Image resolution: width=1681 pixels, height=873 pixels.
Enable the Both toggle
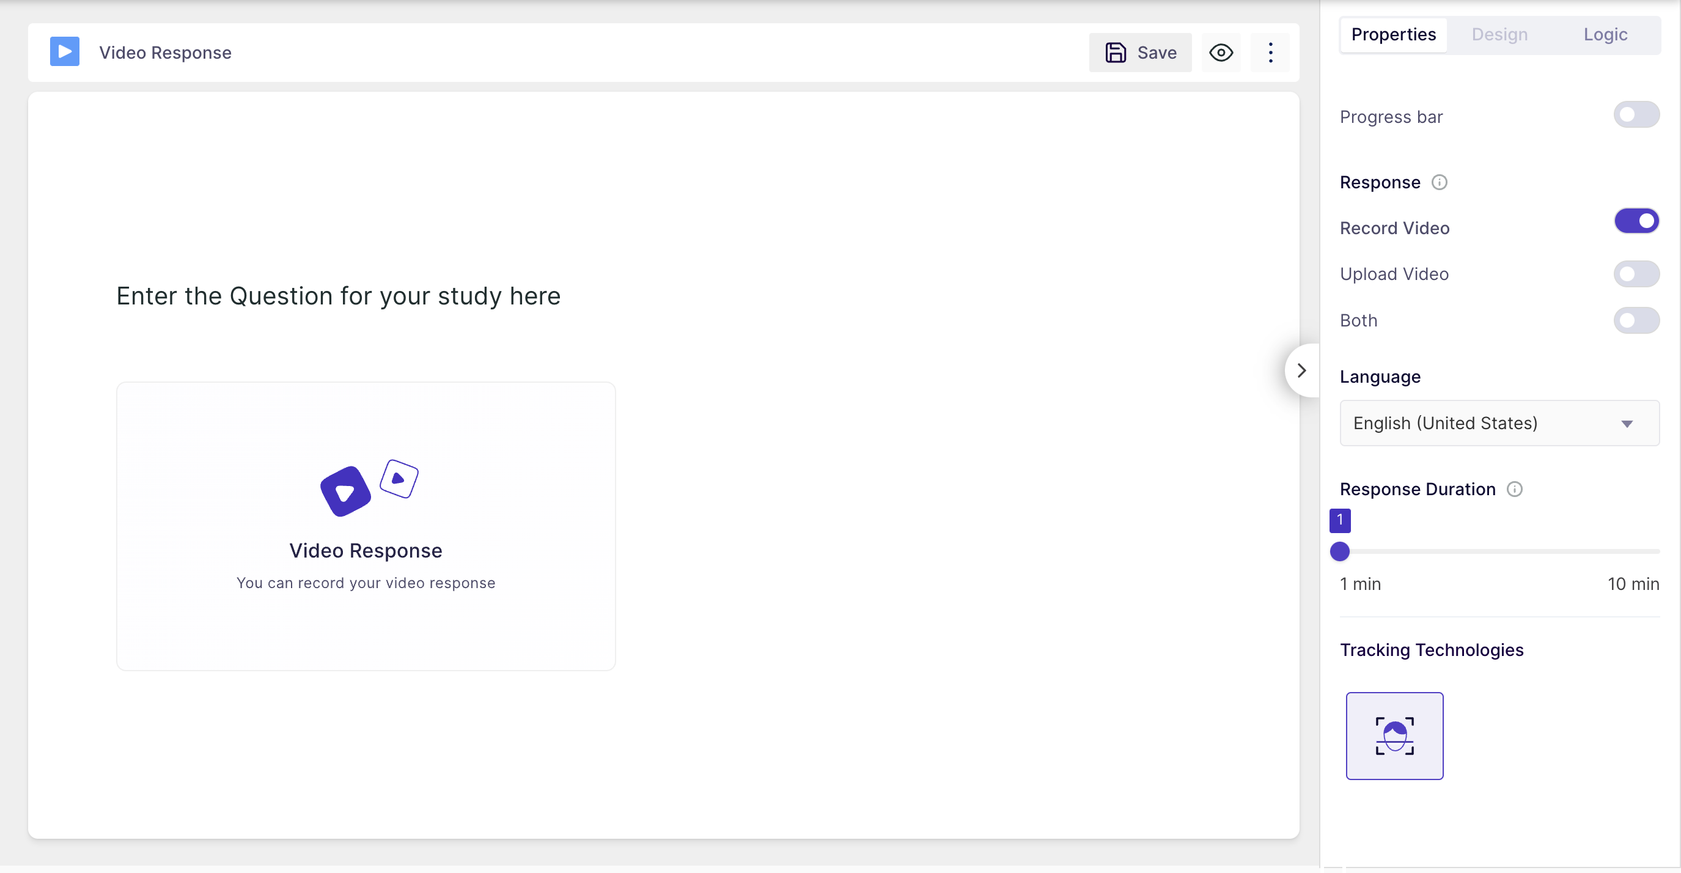[x=1636, y=320]
